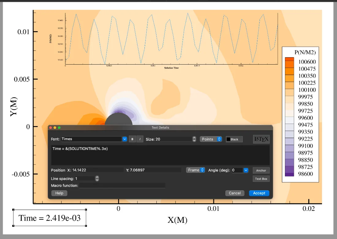
Task: Click the Cancel button
Action: [235, 193]
